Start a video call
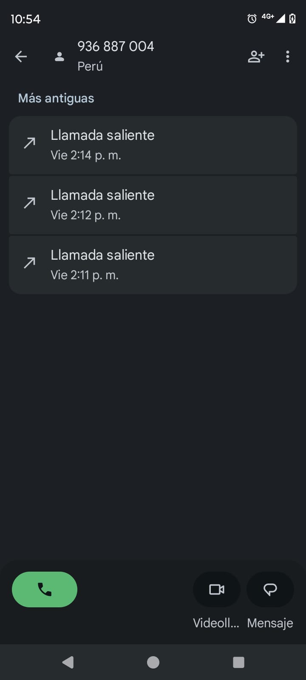 (217, 589)
